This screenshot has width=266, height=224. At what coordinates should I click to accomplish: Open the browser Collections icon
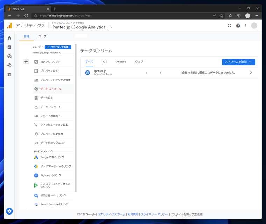(x=239, y=16)
